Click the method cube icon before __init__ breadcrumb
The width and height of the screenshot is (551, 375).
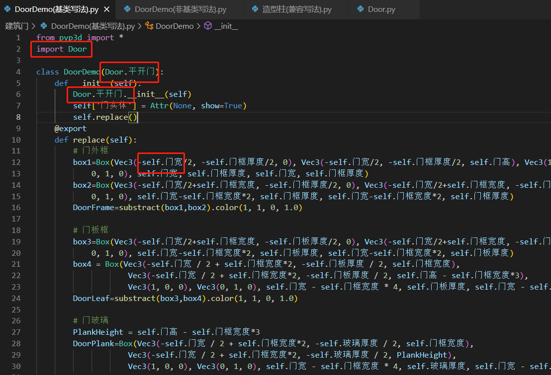point(208,26)
